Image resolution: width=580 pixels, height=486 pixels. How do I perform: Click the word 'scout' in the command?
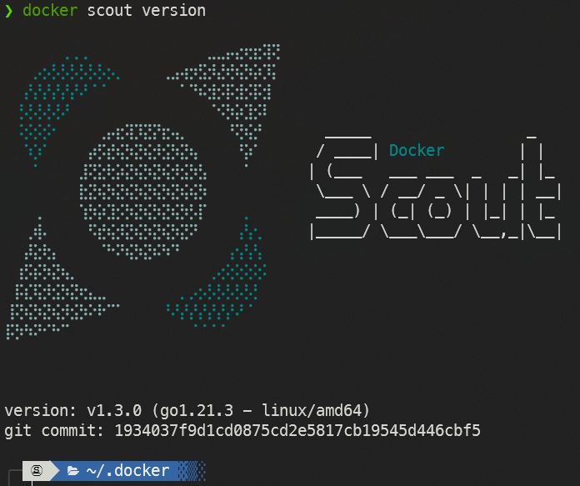[109, 10]
